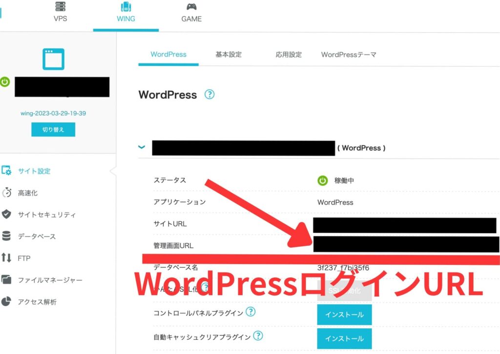Click the help icon beside コントロールパネルプラグイン
The image size is (500, 354).
pos(250,312)
